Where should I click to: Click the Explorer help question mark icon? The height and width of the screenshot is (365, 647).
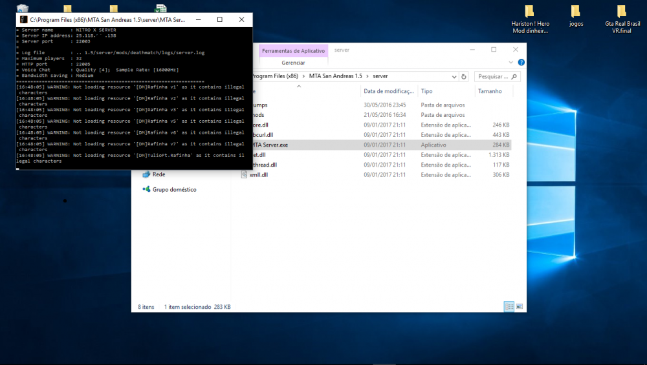coord(521,63)
